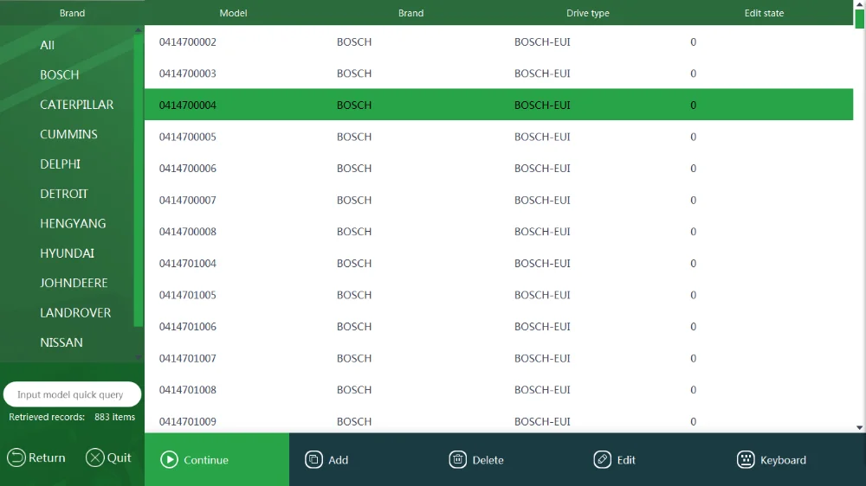866x486 pixels.
Task: Click BOSCH brand cell of 0414701006
Action: (354, 327)
